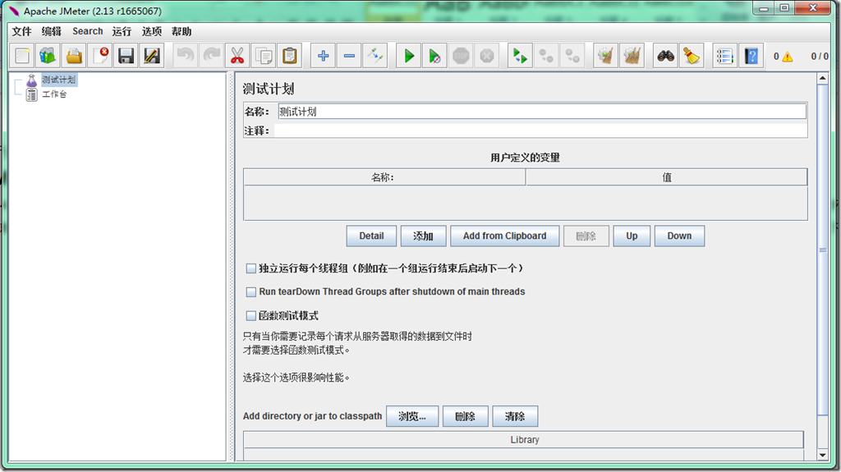
Task: Click the 清除 button
Action: 515,416
